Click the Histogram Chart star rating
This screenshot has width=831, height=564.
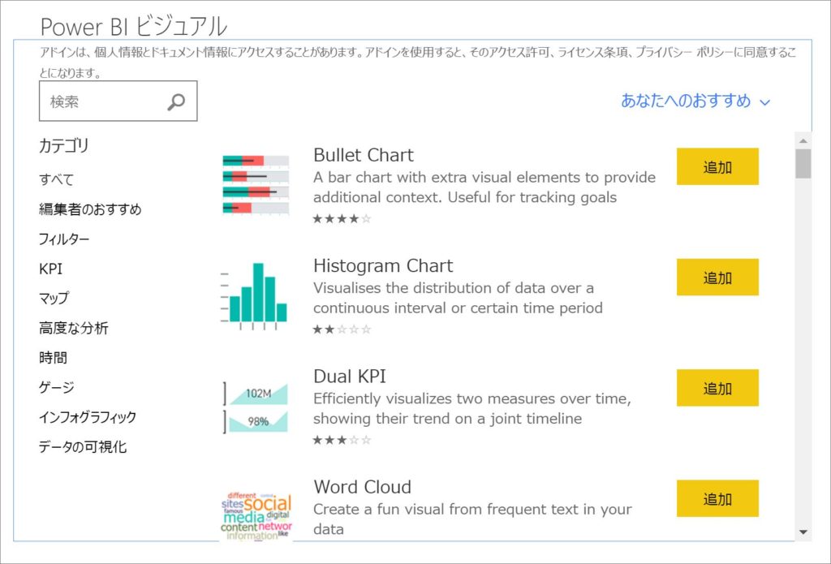342,329
